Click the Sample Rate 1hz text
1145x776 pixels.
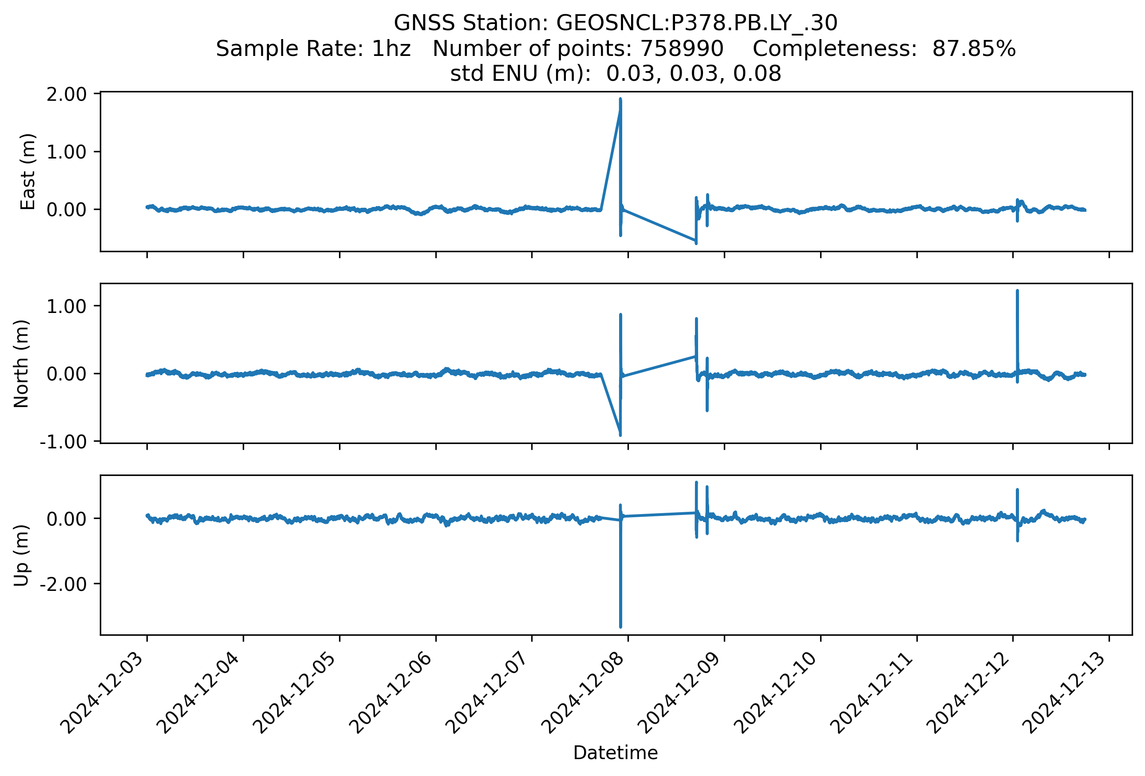313,48
